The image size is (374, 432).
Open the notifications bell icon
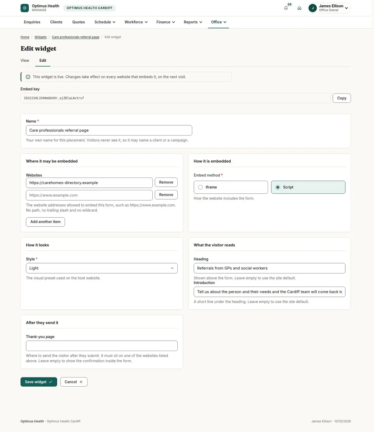coord(286,8)
